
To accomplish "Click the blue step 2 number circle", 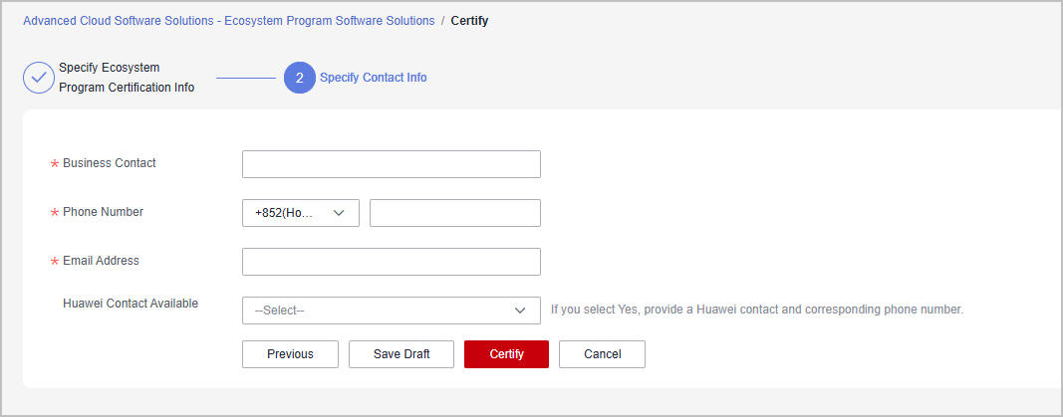I will (x=300, y=78).
